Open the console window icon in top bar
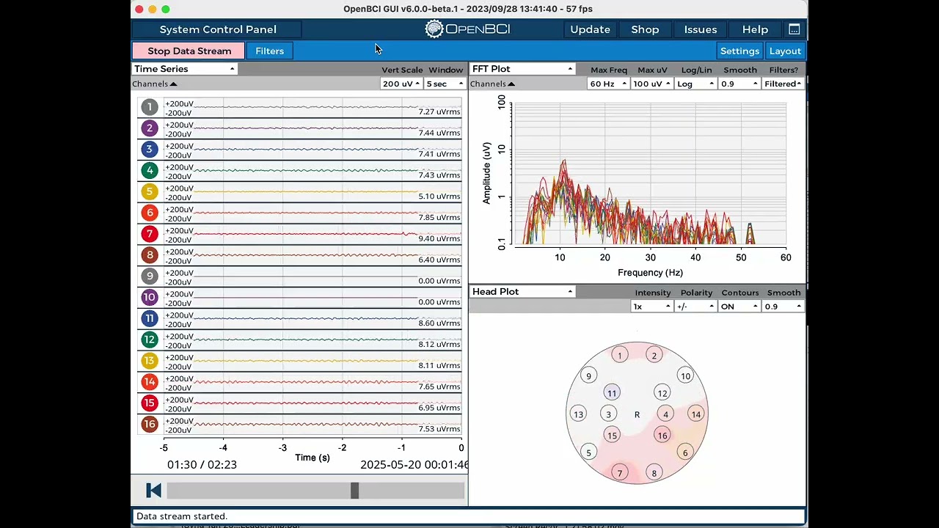This screenshot has height=528, width=939. (x=794, y=29)
